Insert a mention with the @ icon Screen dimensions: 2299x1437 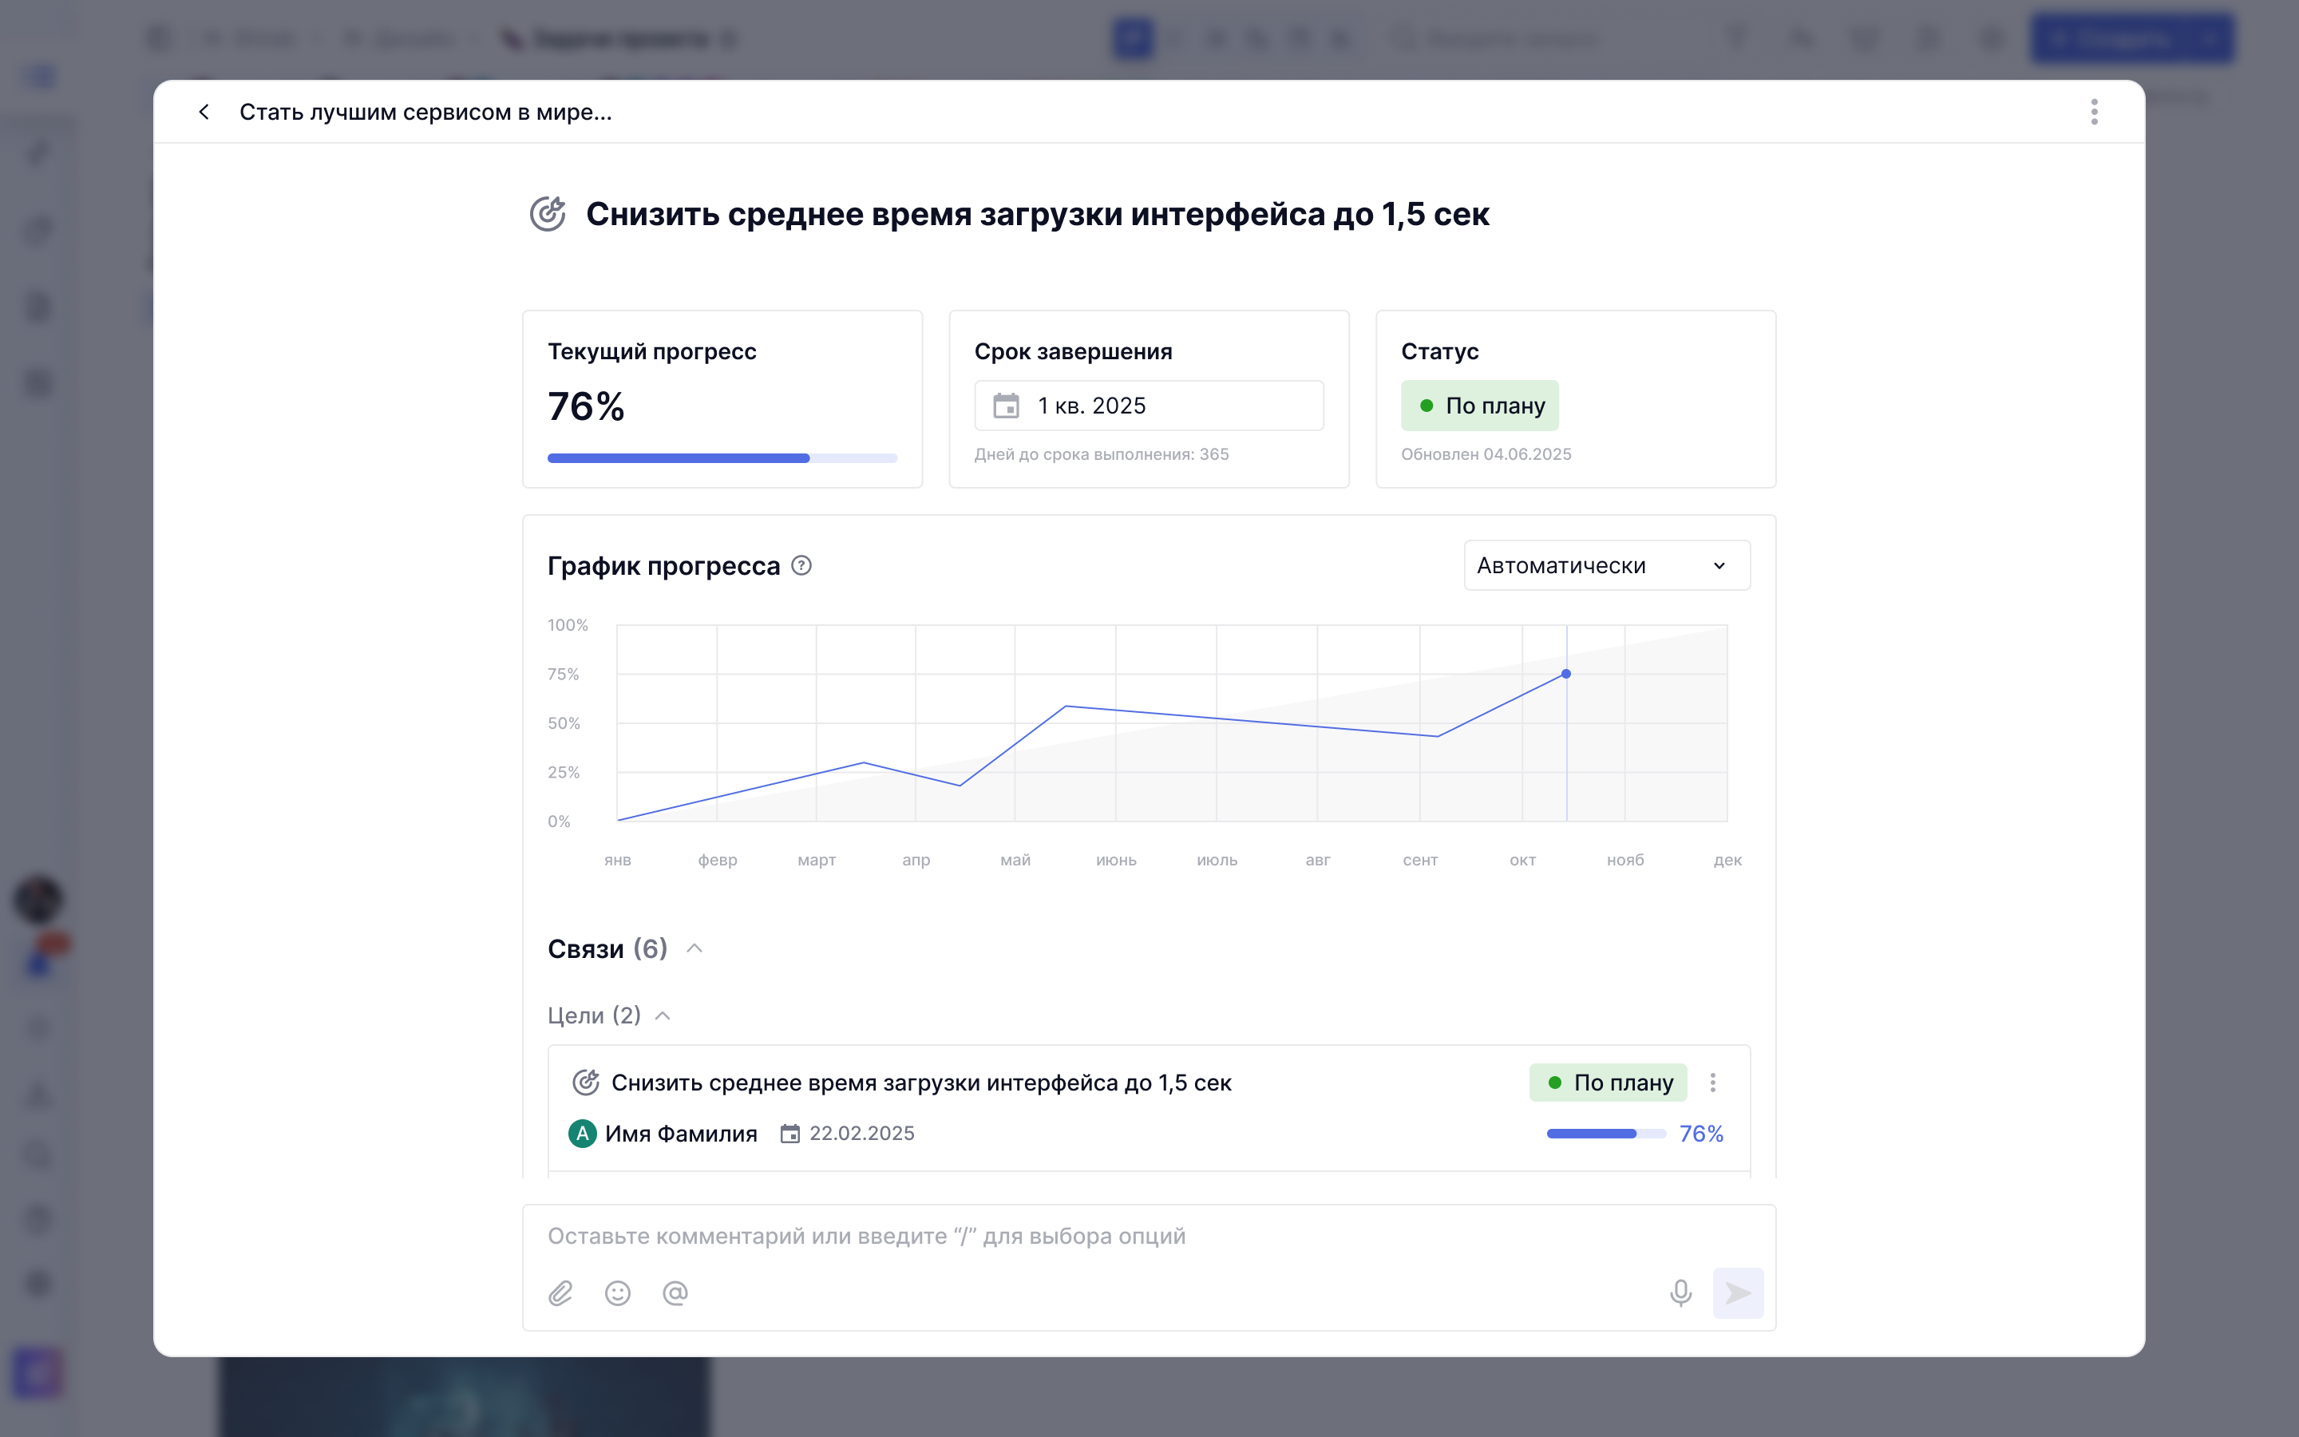675,1293
